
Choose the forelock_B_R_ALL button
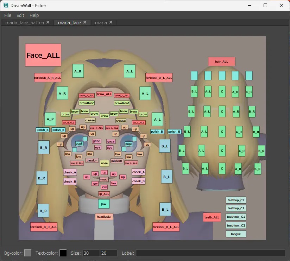44,227
